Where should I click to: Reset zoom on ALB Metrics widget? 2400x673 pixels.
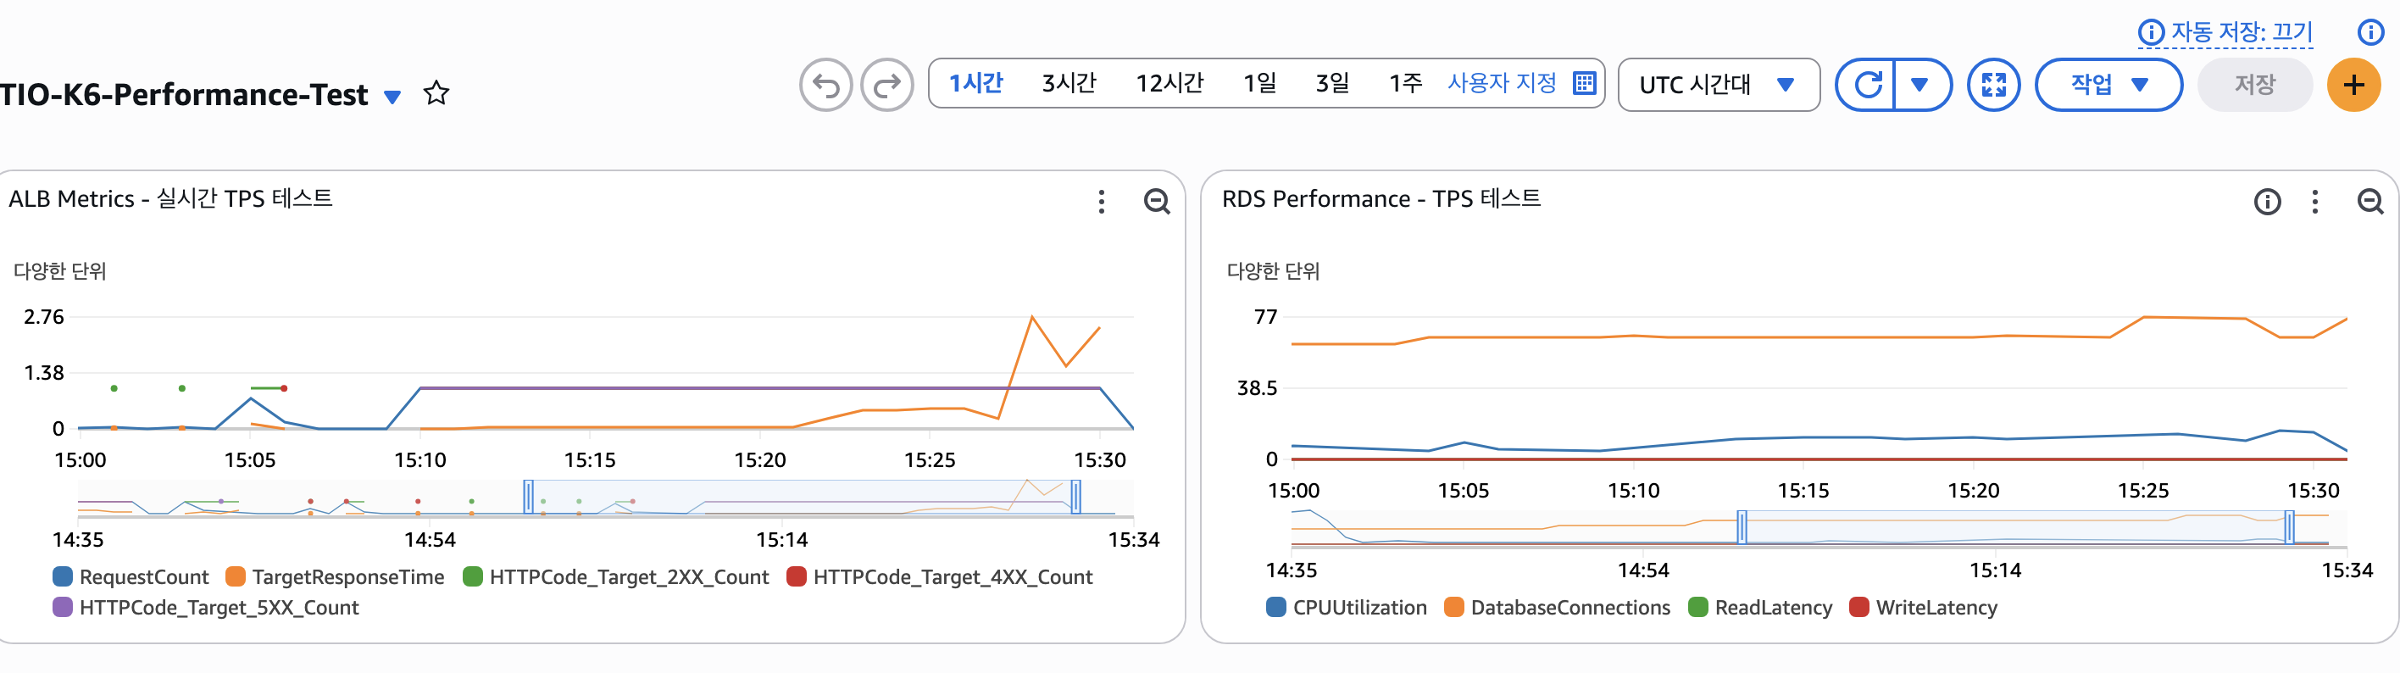pos(1156,202)
